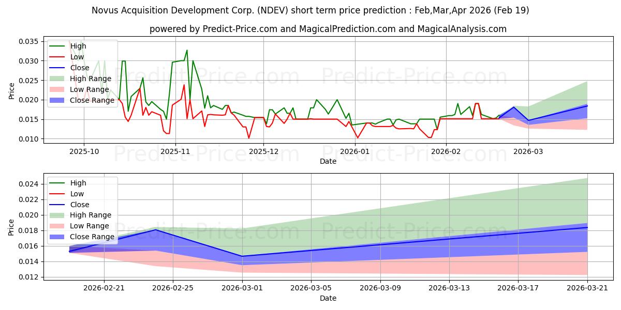This screenshot has height=310, width=621.
Task: Click the '0.030' y-axis tick in upper chart
Action: (x=29, y=61)
